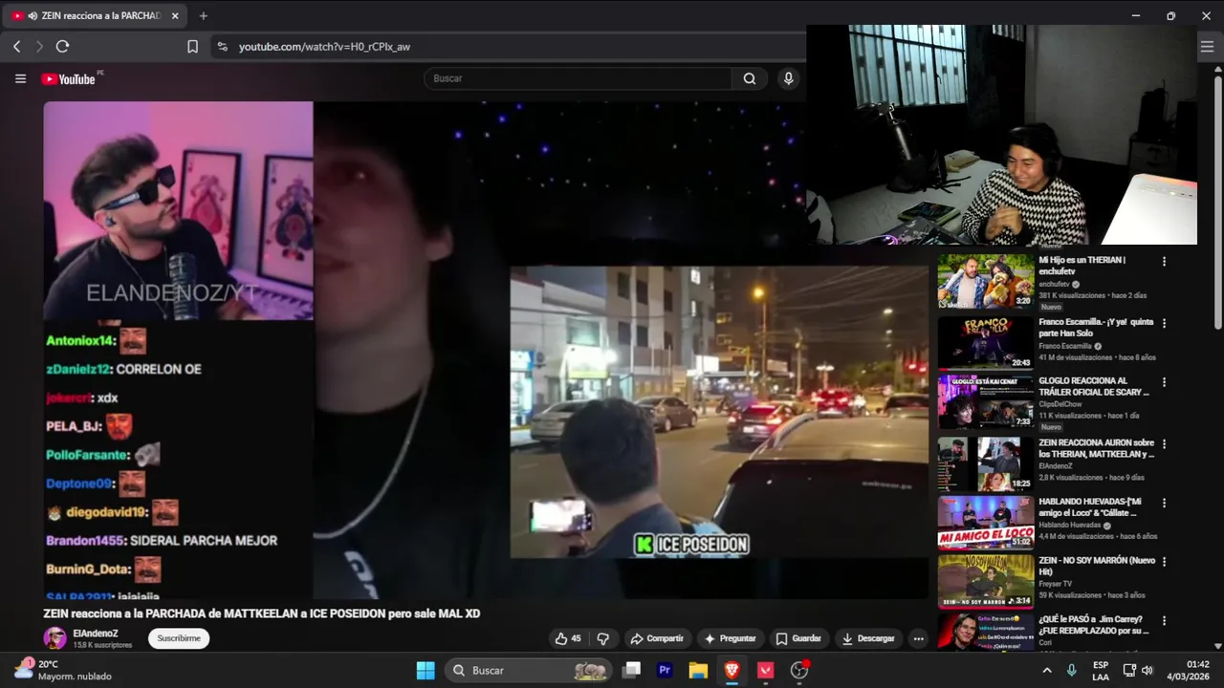This screenshot has height=688, width=1224.
Task: Open network settings tray icon
Action: point(1129,671)
